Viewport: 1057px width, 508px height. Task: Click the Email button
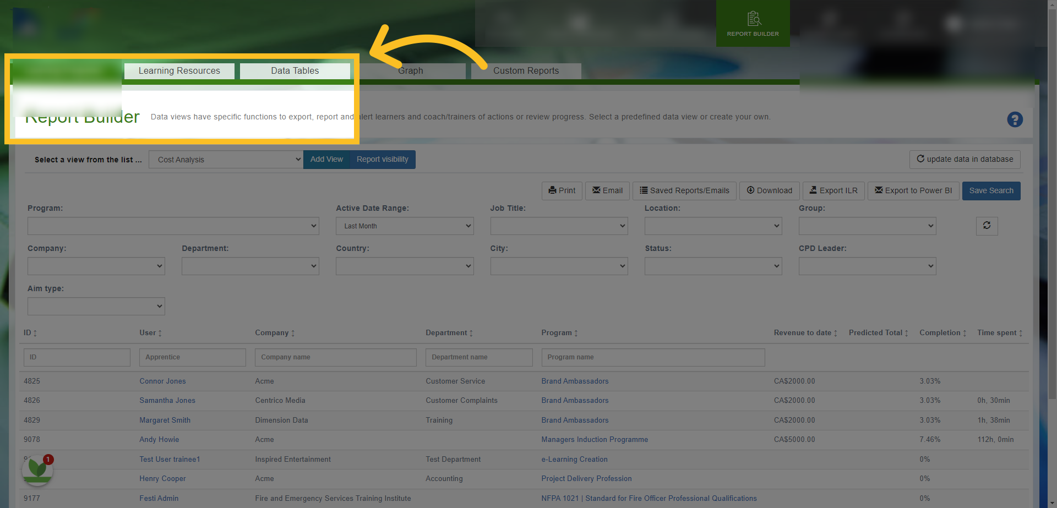pos(607,190)
